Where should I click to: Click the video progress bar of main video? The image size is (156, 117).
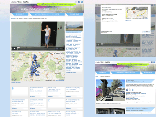pyautogui.click(x=37, y=49)
